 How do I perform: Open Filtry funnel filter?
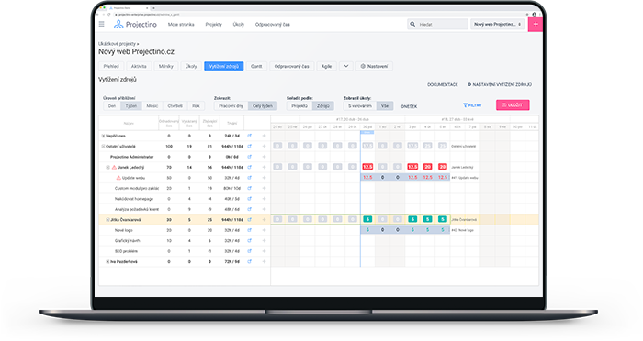click(x=472, y=105)
